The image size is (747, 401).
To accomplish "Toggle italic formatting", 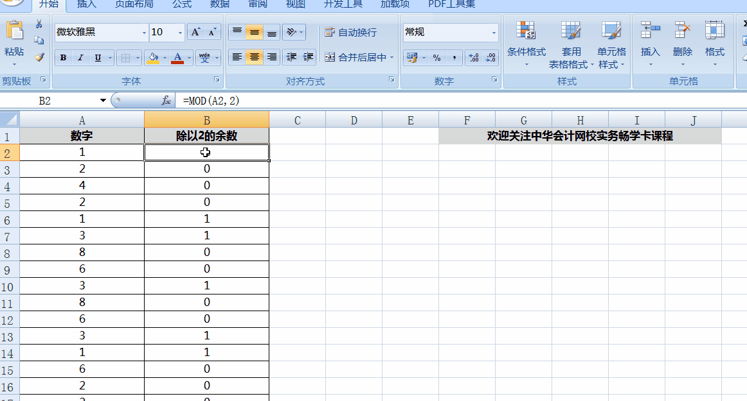I will (80, 58).
